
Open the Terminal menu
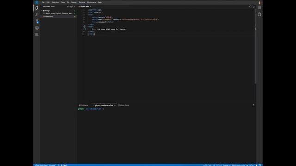point(82,2)
